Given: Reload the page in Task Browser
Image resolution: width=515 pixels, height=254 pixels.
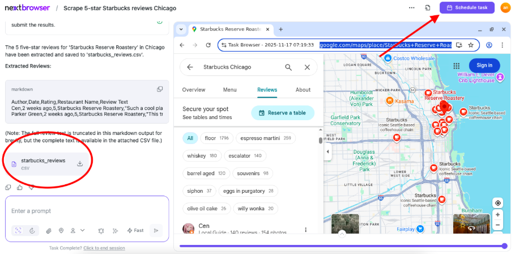Looking at the screenshot, I should pos(208,45).
